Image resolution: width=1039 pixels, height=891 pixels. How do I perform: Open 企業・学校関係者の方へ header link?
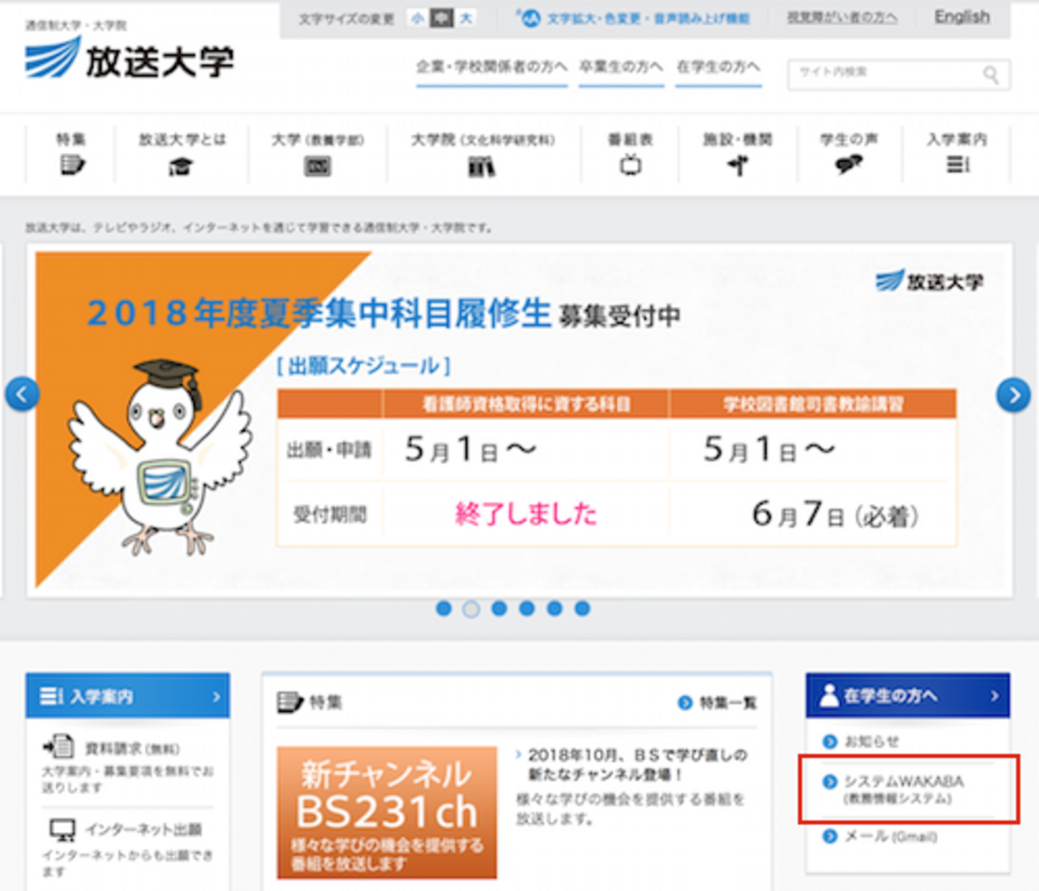point(492,67)
